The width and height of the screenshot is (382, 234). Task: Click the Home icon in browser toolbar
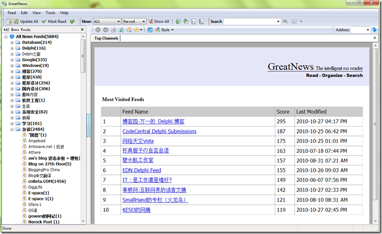tap(129, 30)
